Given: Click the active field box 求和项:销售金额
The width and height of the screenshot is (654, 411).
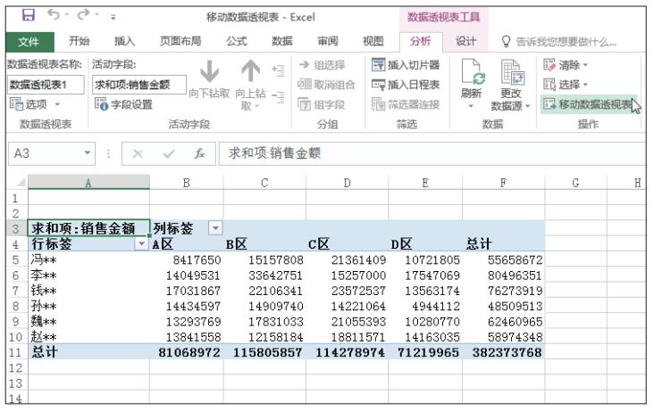Looking at the screenshot, I should click(138, 85).
